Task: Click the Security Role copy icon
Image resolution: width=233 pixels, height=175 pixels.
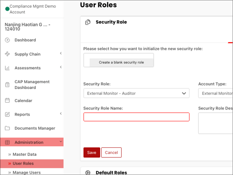Action: pyautogui.click(x=88, y=22)
